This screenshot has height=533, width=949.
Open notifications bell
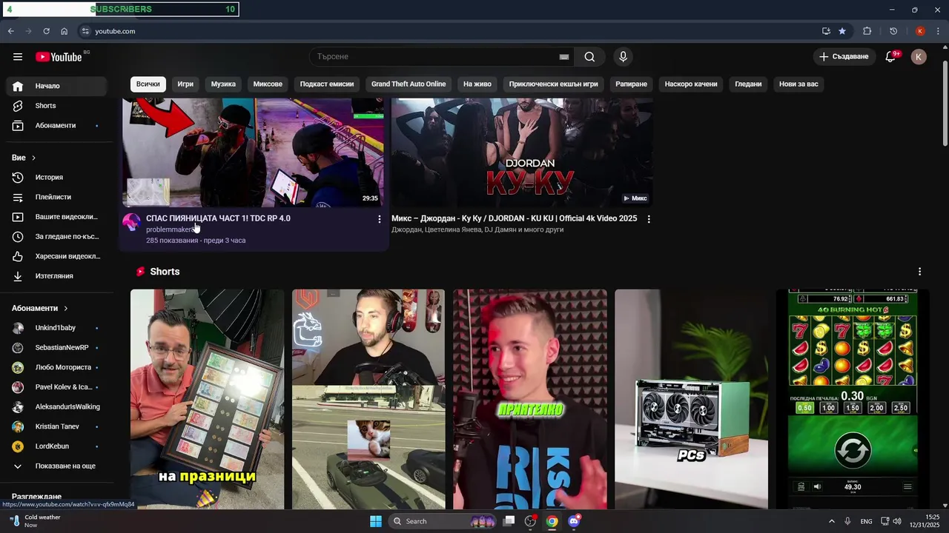point(890,57)
